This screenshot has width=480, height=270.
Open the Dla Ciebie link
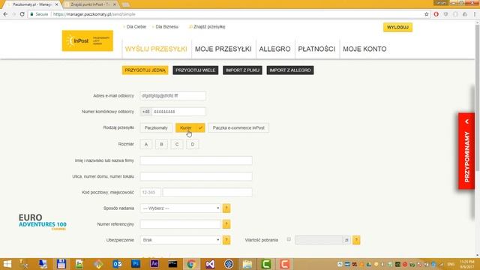tap(136, 27)
